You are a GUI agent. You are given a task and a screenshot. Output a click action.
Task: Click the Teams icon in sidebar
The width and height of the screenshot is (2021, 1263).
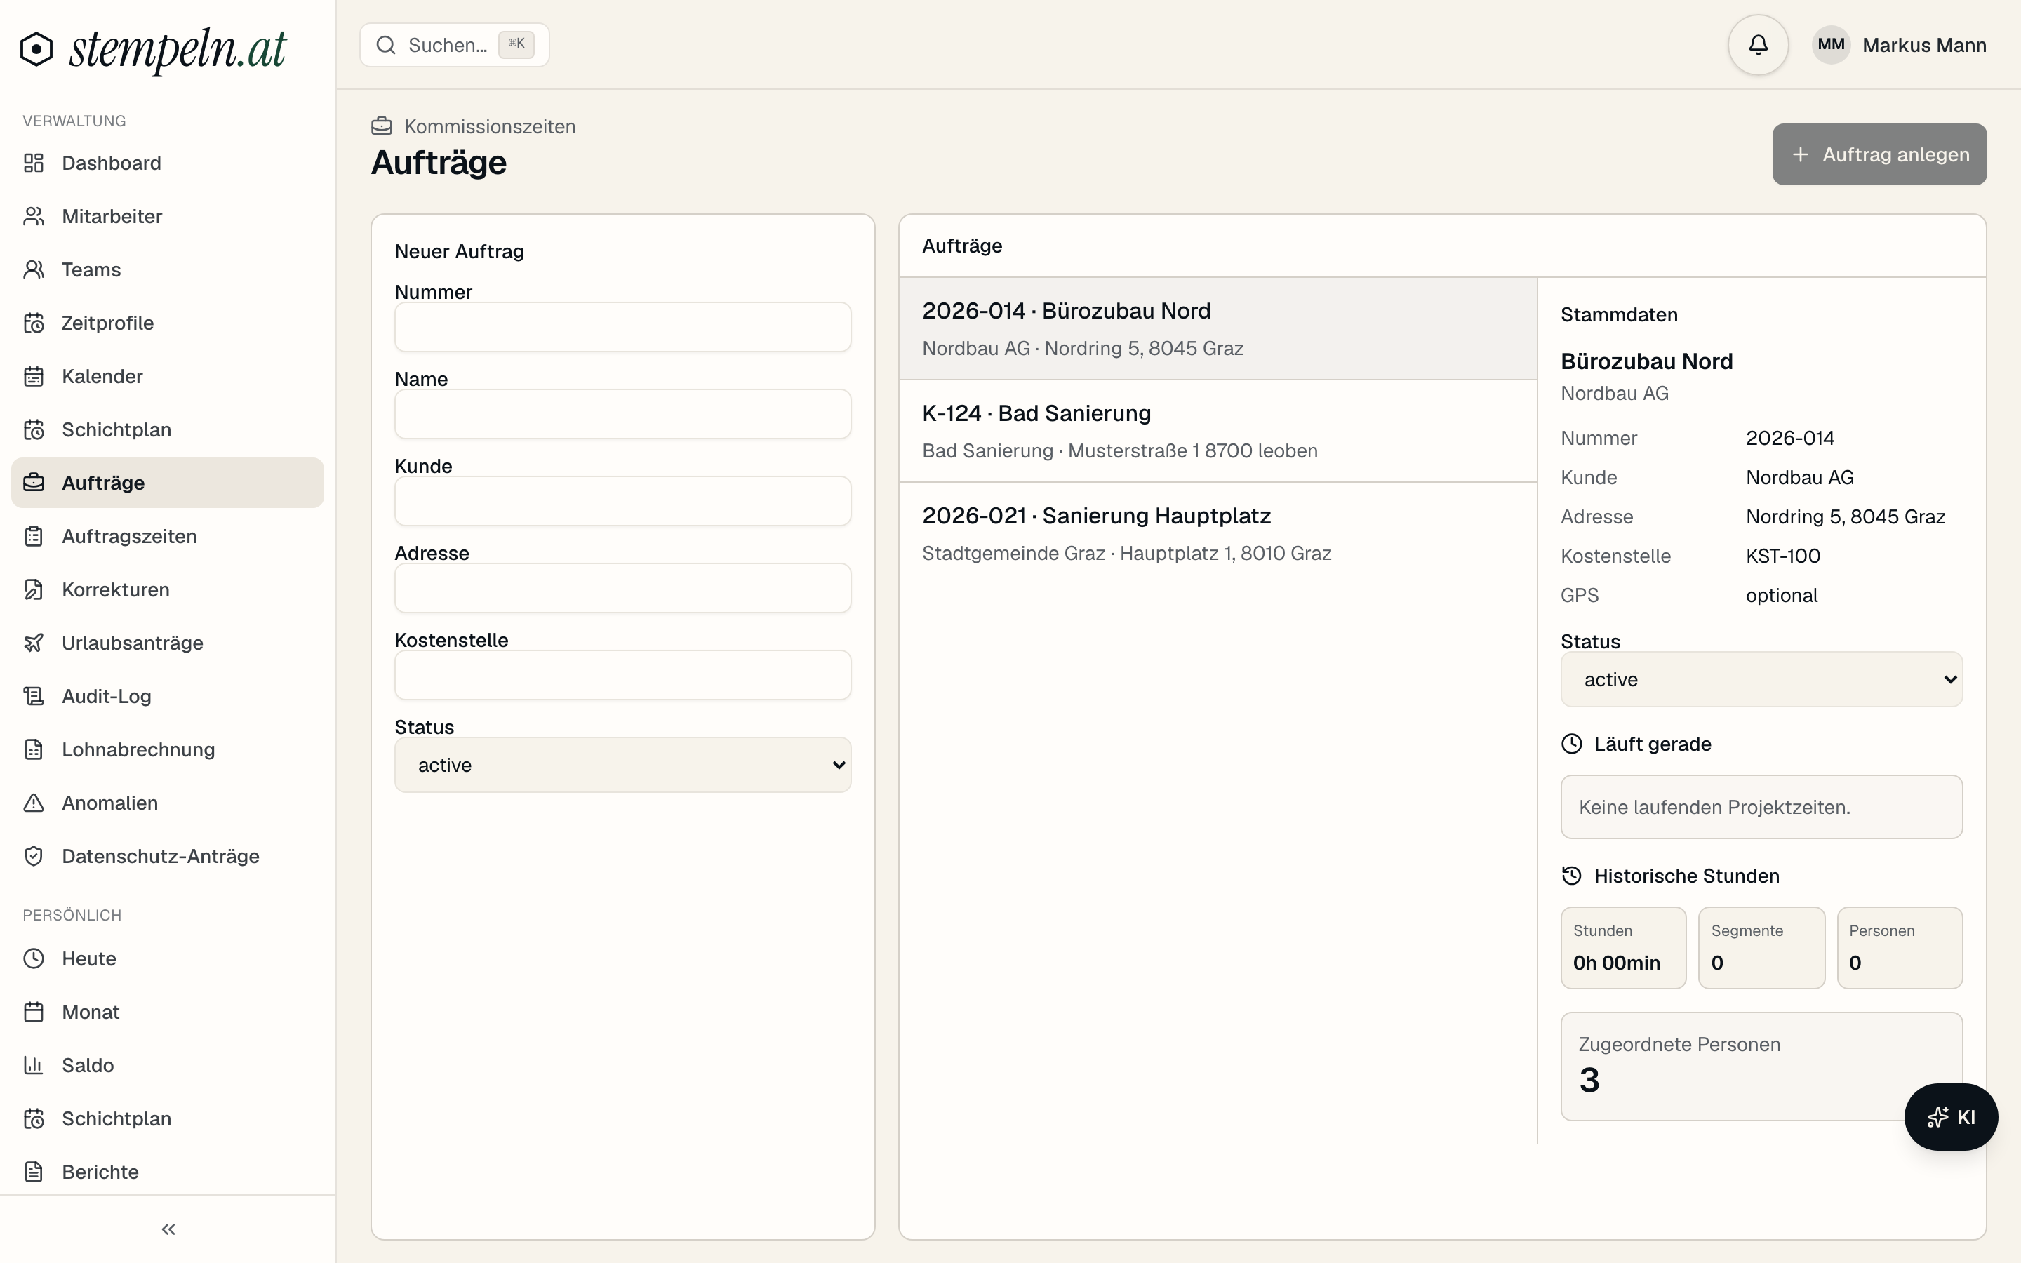coord(34,270)
